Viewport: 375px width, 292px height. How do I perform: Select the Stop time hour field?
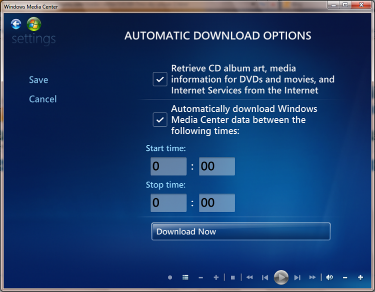tap(168, 203)
